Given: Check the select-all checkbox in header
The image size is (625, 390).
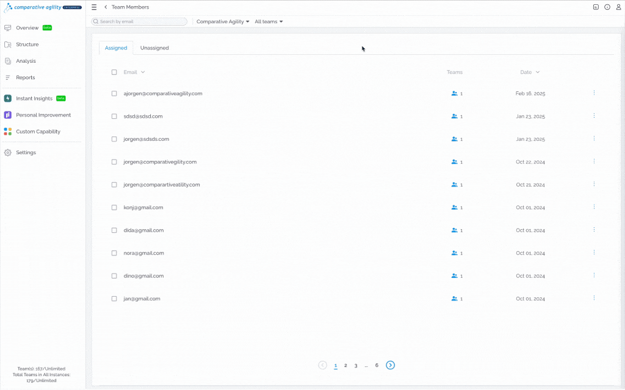Looking at the screenshot, I should click(114, 72).
